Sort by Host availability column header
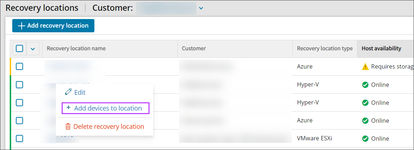The width and height of the screenshot is (414, 150). (x=381, y=48)
